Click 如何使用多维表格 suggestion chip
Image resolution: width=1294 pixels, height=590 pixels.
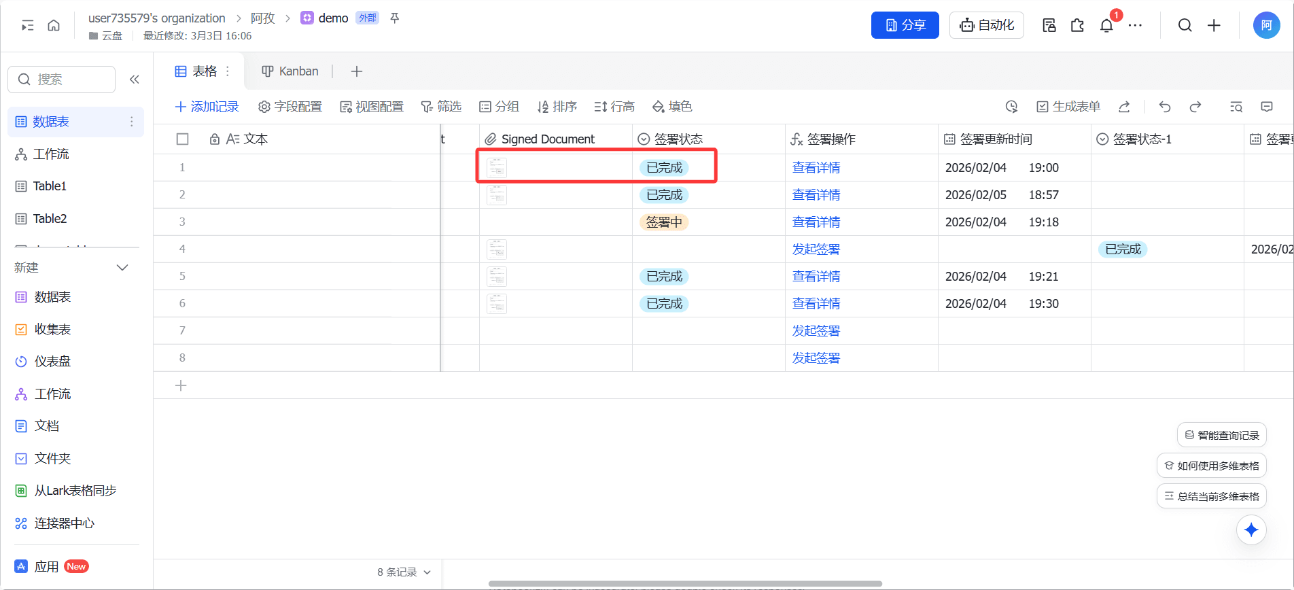[x=1212, y=466]
